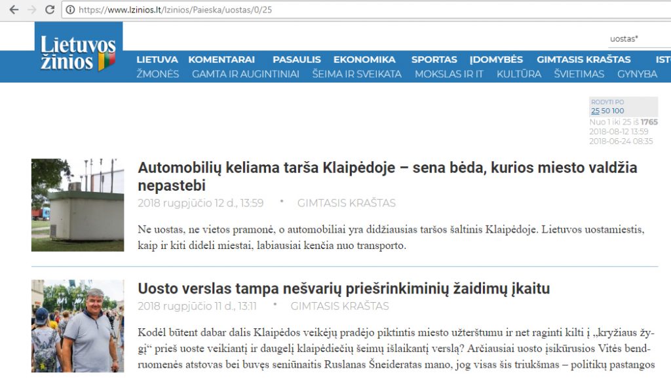671x384 pixels.
Task: Click the Lietuvos žinios logo
Action: (78, 54)
